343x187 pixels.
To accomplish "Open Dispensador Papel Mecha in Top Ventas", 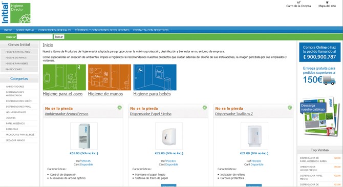I will coord(311,177).
